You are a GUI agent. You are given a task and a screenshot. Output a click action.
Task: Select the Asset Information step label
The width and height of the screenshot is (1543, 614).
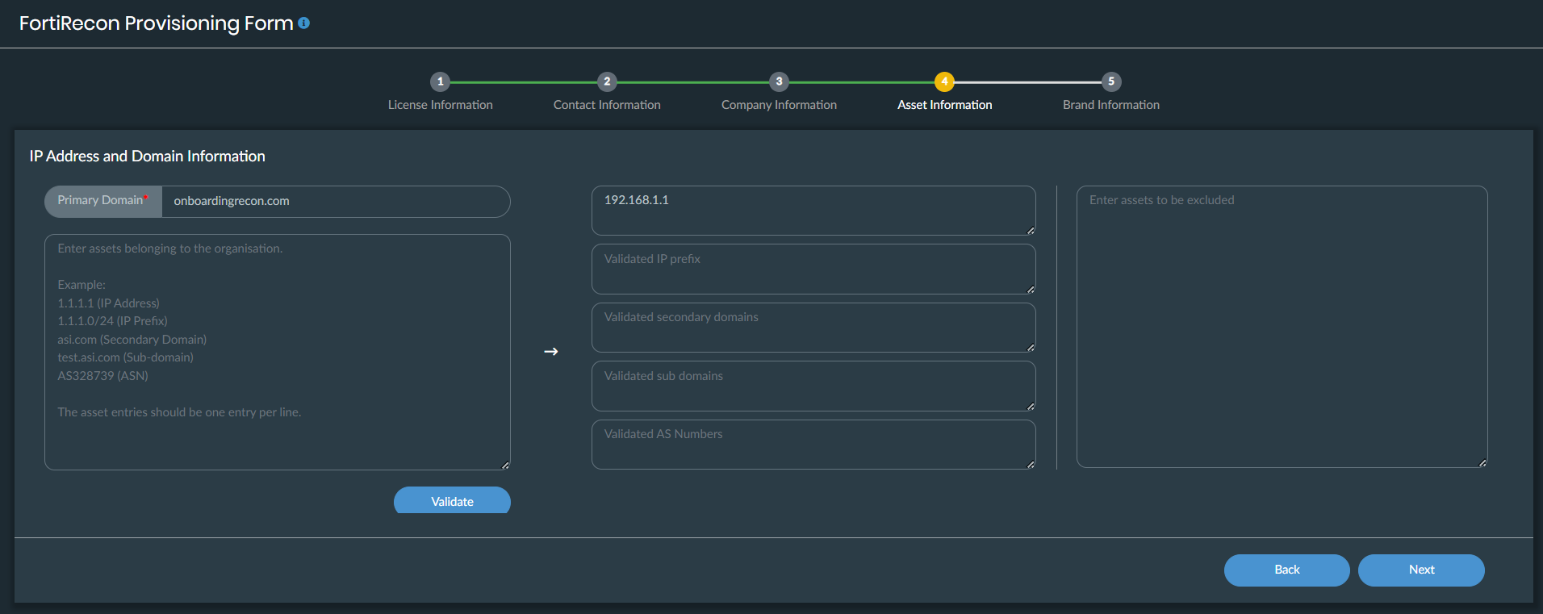point(945,105)
